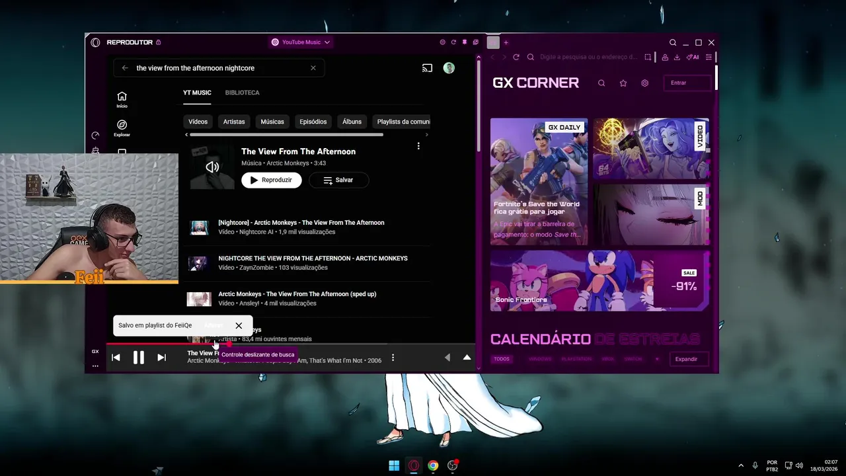This screenshot has height=476, width=846.
Task: Open more options for top result song
Action: click(418, 146)
